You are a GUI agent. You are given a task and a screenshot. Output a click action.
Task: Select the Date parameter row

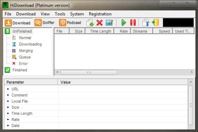pos(96,126)
